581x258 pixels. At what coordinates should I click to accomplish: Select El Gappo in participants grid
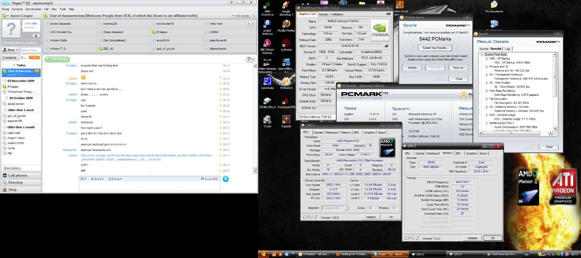(x=176, y=32)
